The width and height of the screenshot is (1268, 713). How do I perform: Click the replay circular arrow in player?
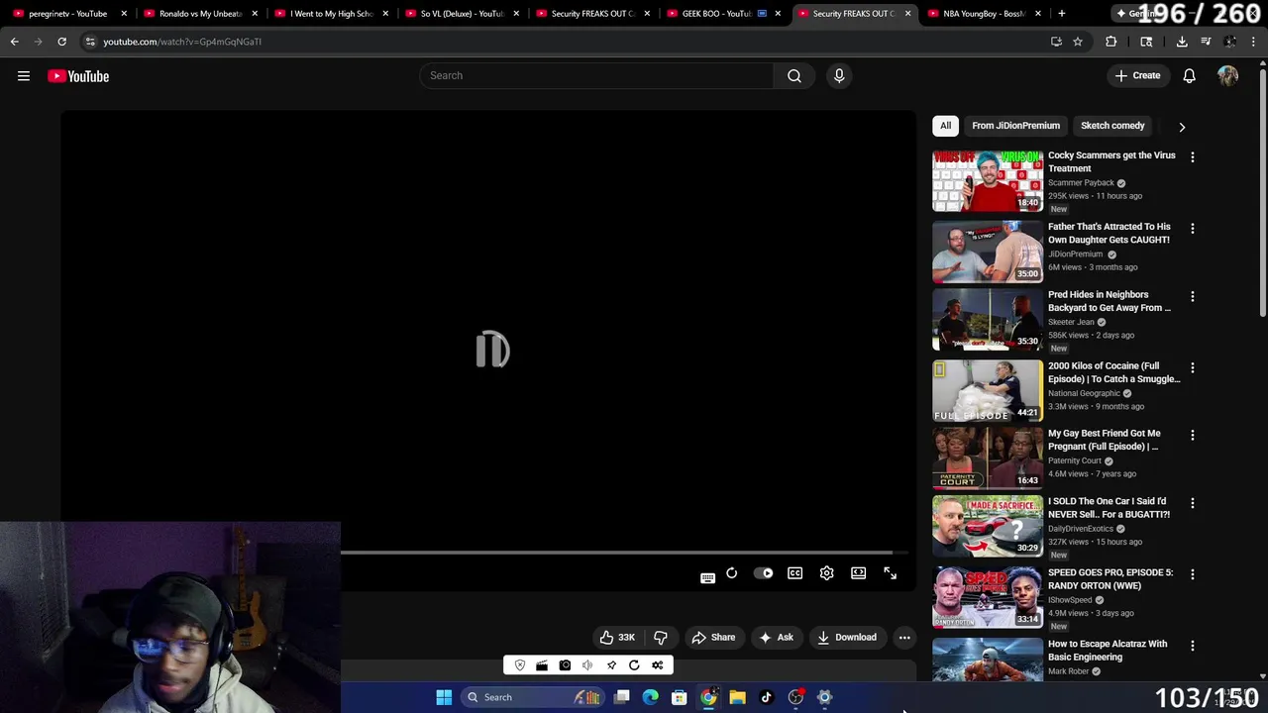(x=731, y=573)
